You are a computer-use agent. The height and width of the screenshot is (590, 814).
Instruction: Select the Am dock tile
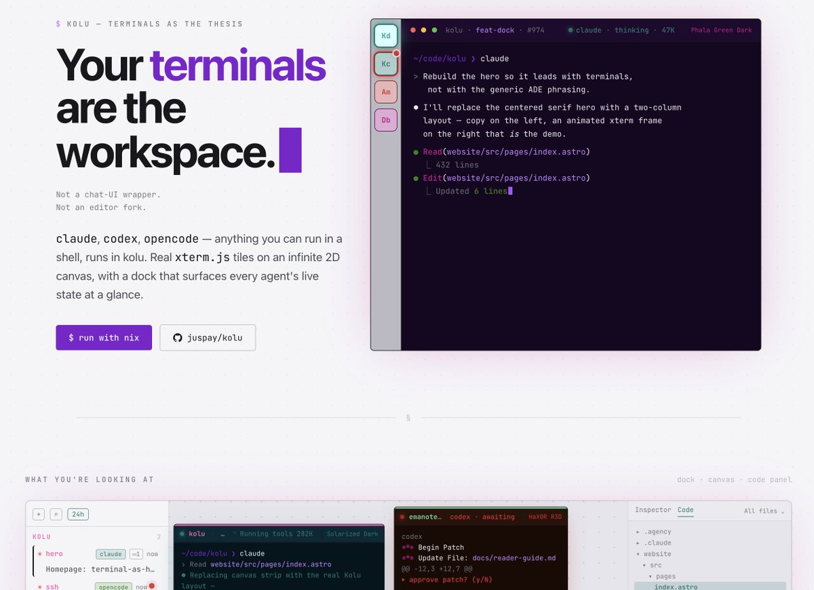point(386,92)
